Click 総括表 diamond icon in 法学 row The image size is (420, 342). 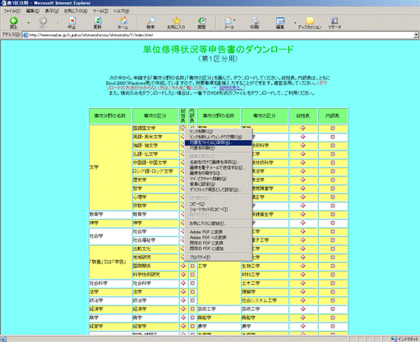[x=183, y=292]
